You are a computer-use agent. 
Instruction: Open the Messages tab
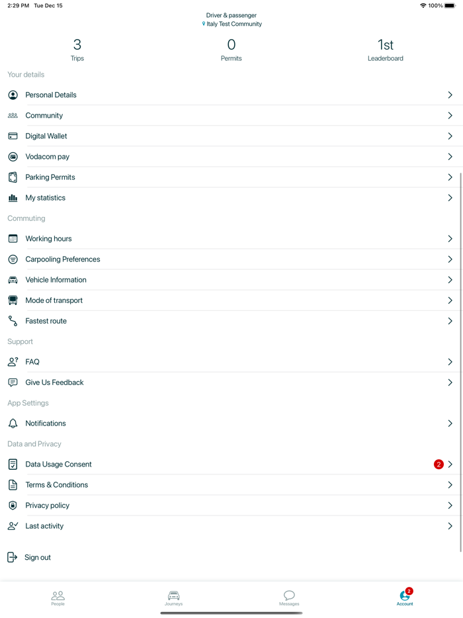click(x=289, y=598)
